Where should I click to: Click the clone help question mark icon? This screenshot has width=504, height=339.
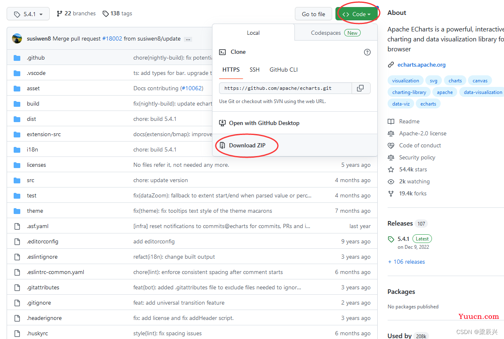pos(367,52)
